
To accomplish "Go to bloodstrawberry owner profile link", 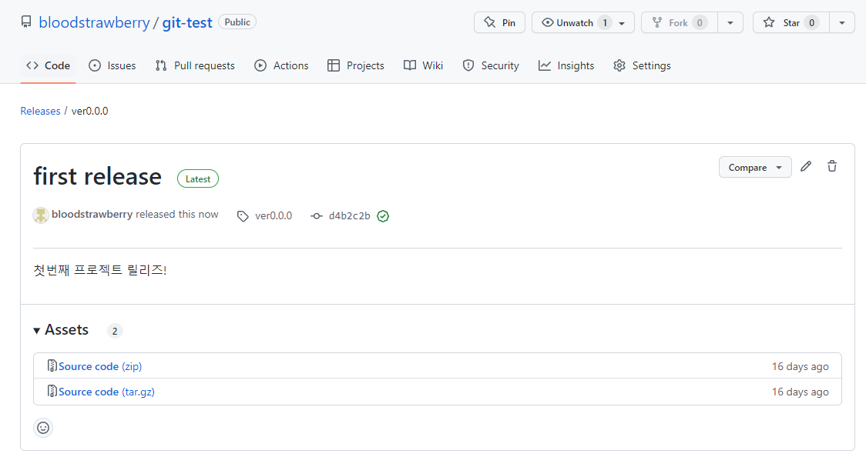I will [94, 22].
